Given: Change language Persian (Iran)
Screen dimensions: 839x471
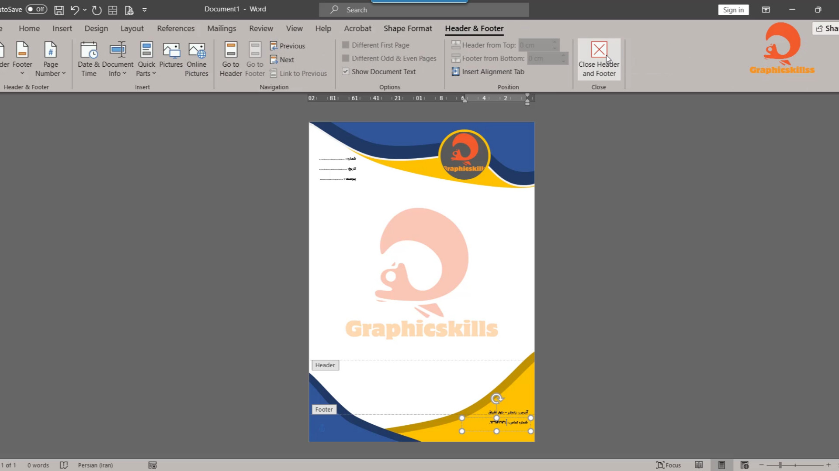Looking at the screenshot, I should (95, 465).
